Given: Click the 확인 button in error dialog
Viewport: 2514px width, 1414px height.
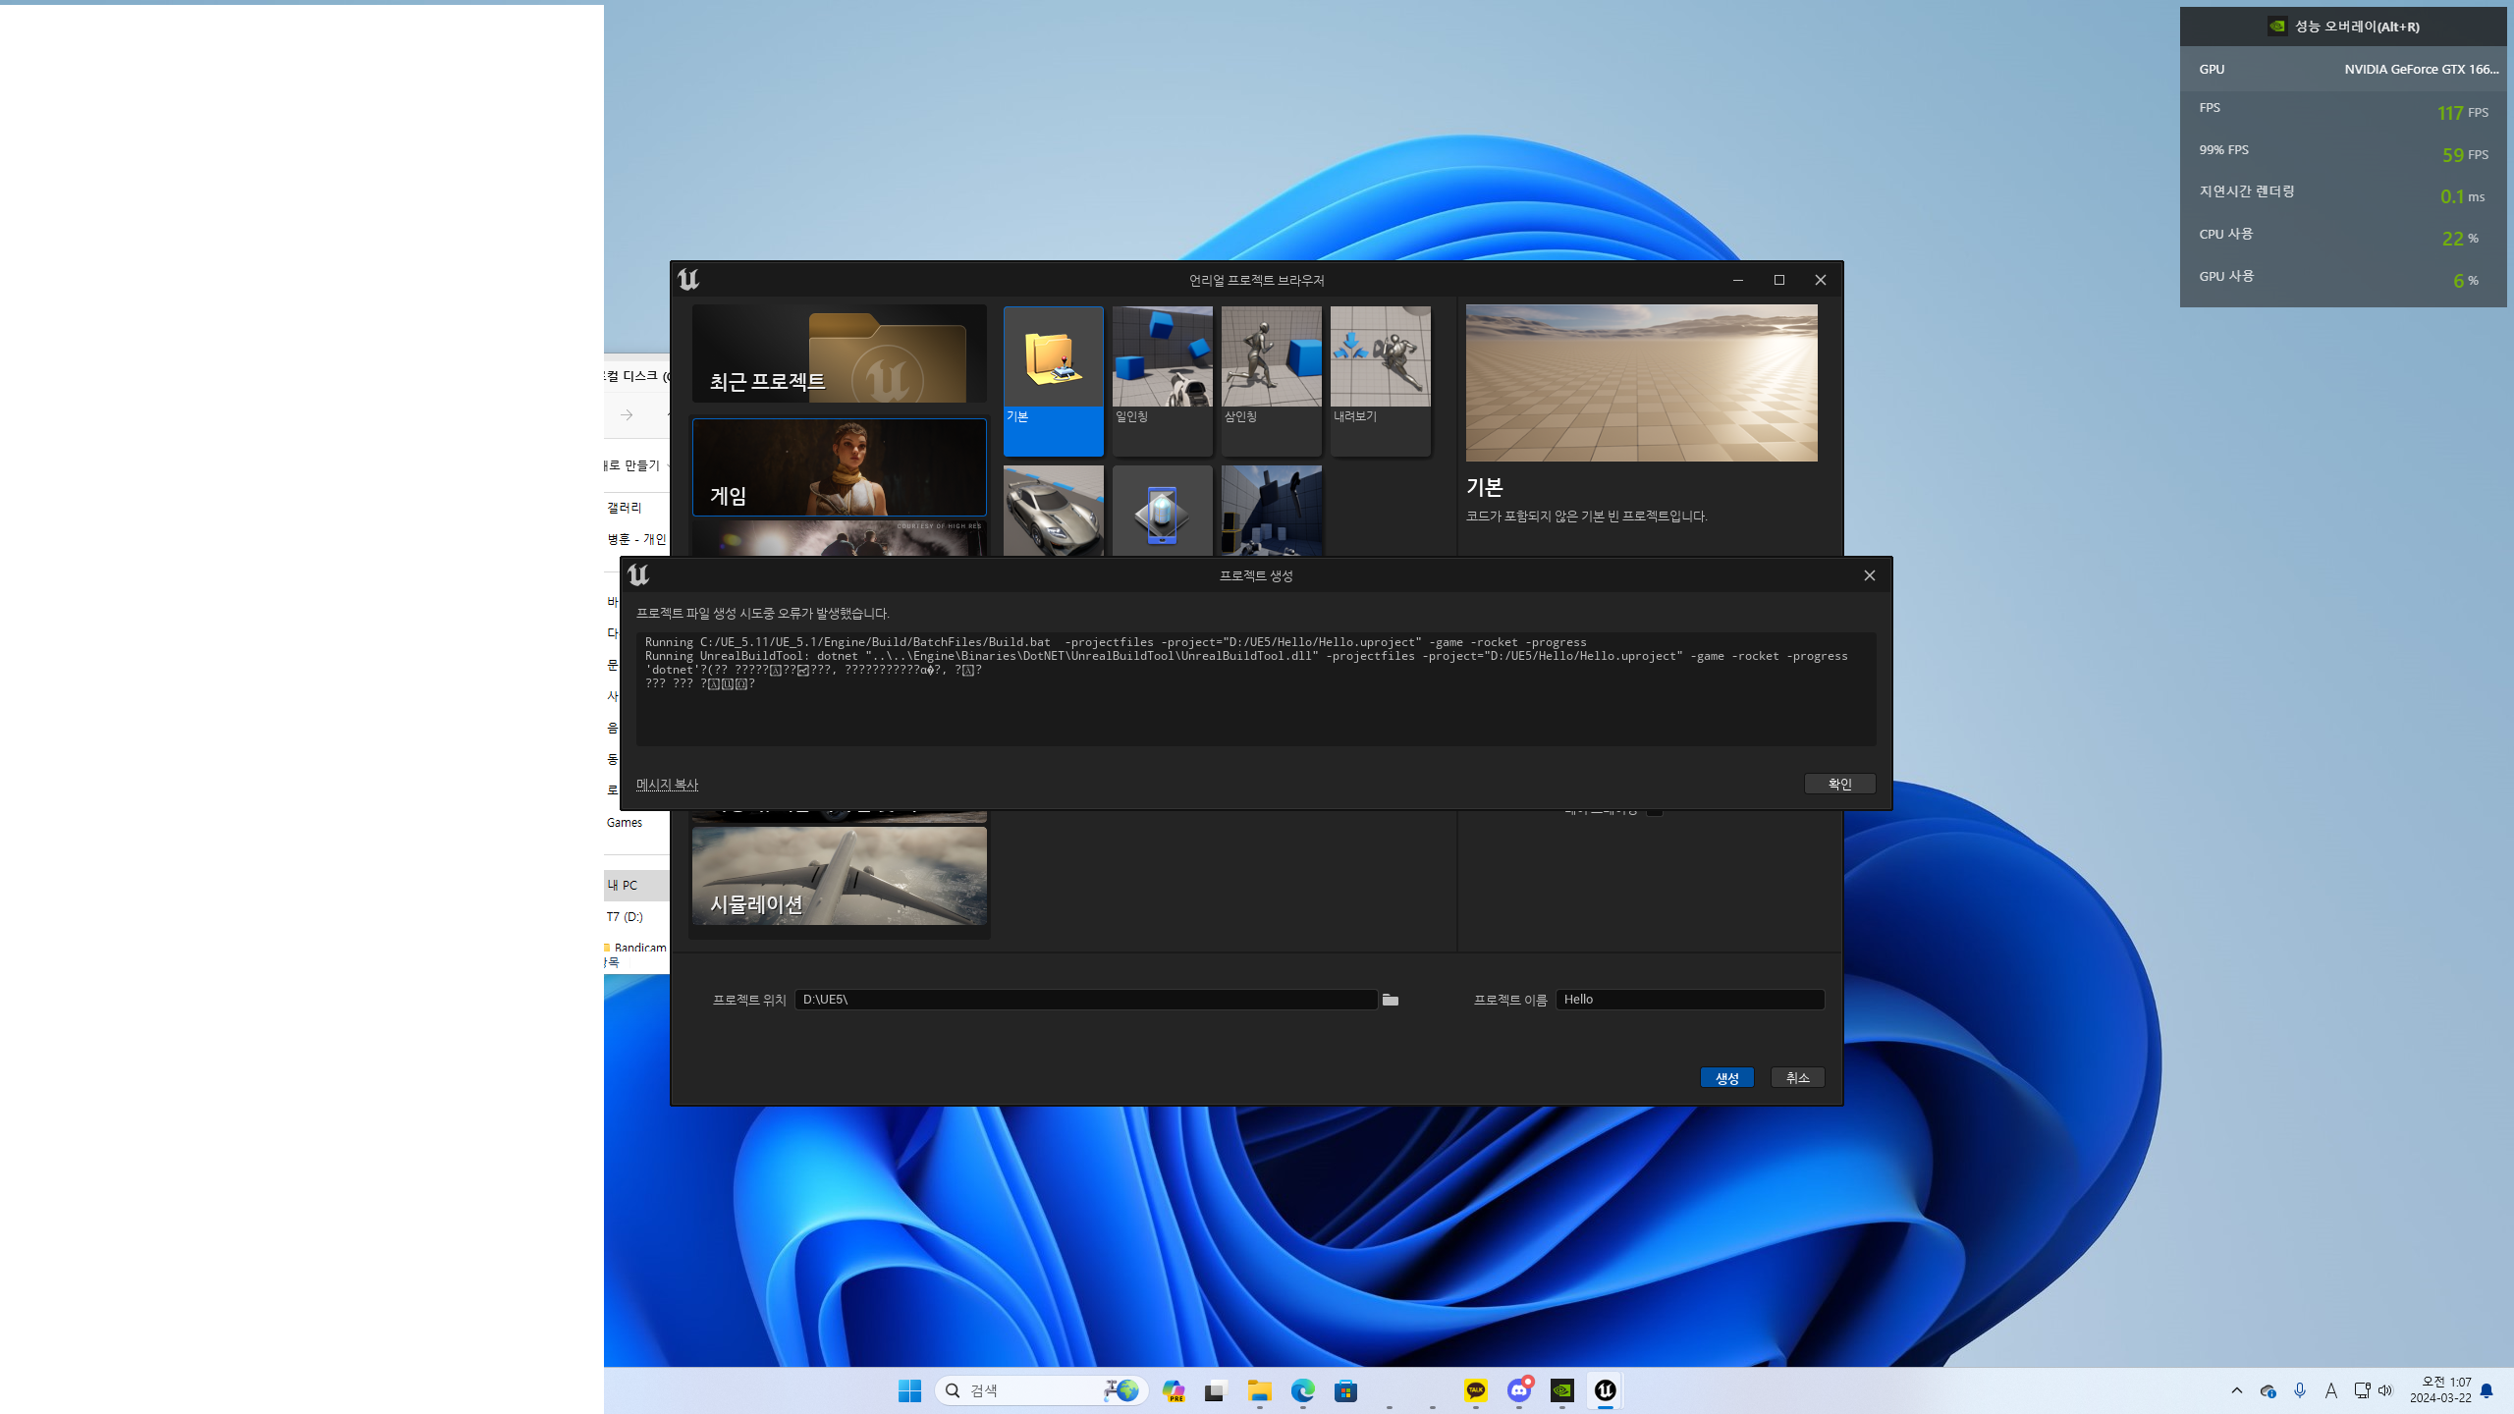Looking at the screenshot, I should point(1839,784).
